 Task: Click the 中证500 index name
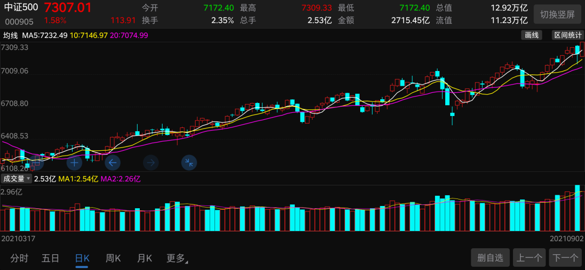21,8
